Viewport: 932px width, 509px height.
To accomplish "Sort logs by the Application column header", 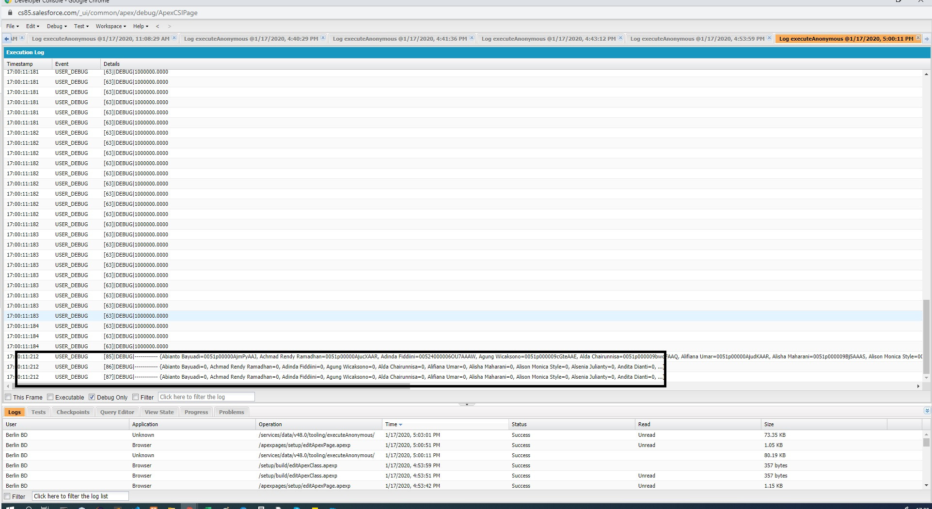I will pyautogui.click(x=192, y=424).
